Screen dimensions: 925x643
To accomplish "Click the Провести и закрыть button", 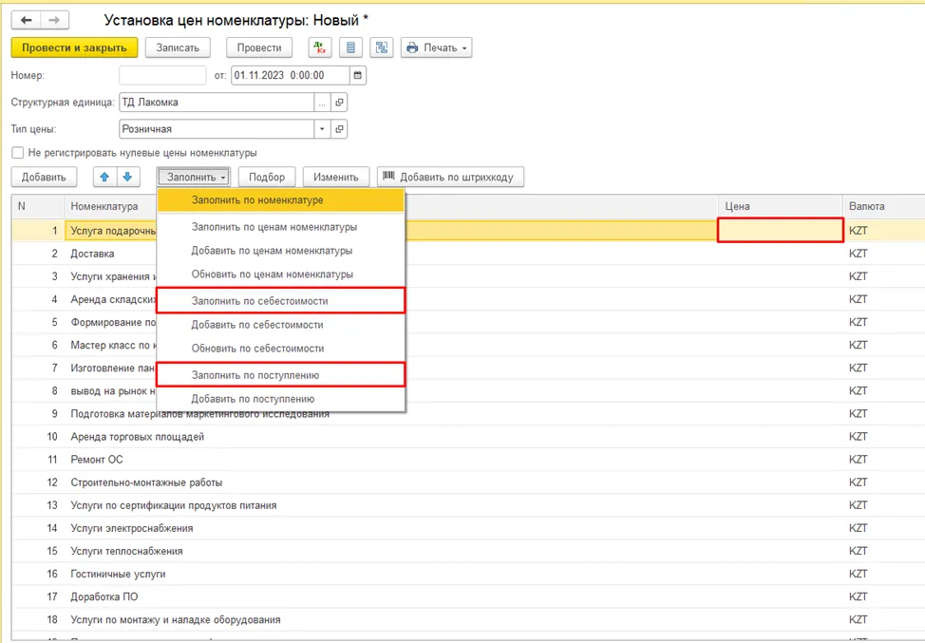I will coord(74,47).
